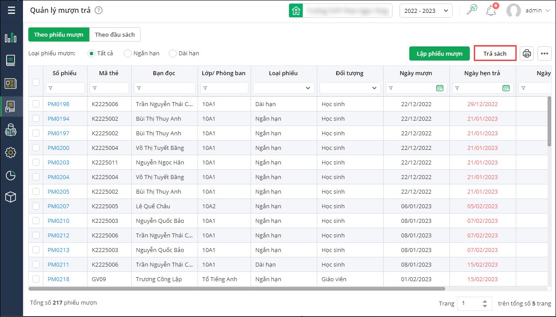The height and width of the screenshot is (317, 556).
Task: Click the print icon button
Action: pyautogui.click(x=527, y=53)
